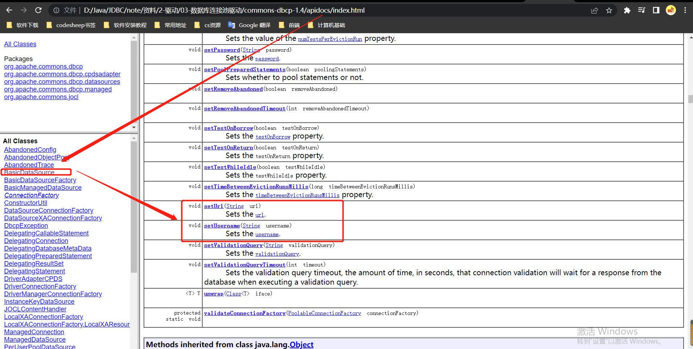Open the BasicDataSource class
The image size is (693, 349).
click(29, 173)
